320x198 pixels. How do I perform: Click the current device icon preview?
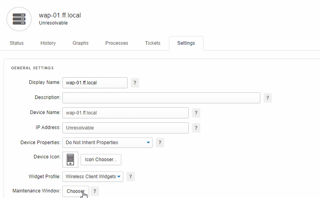[x=70, y=160]
